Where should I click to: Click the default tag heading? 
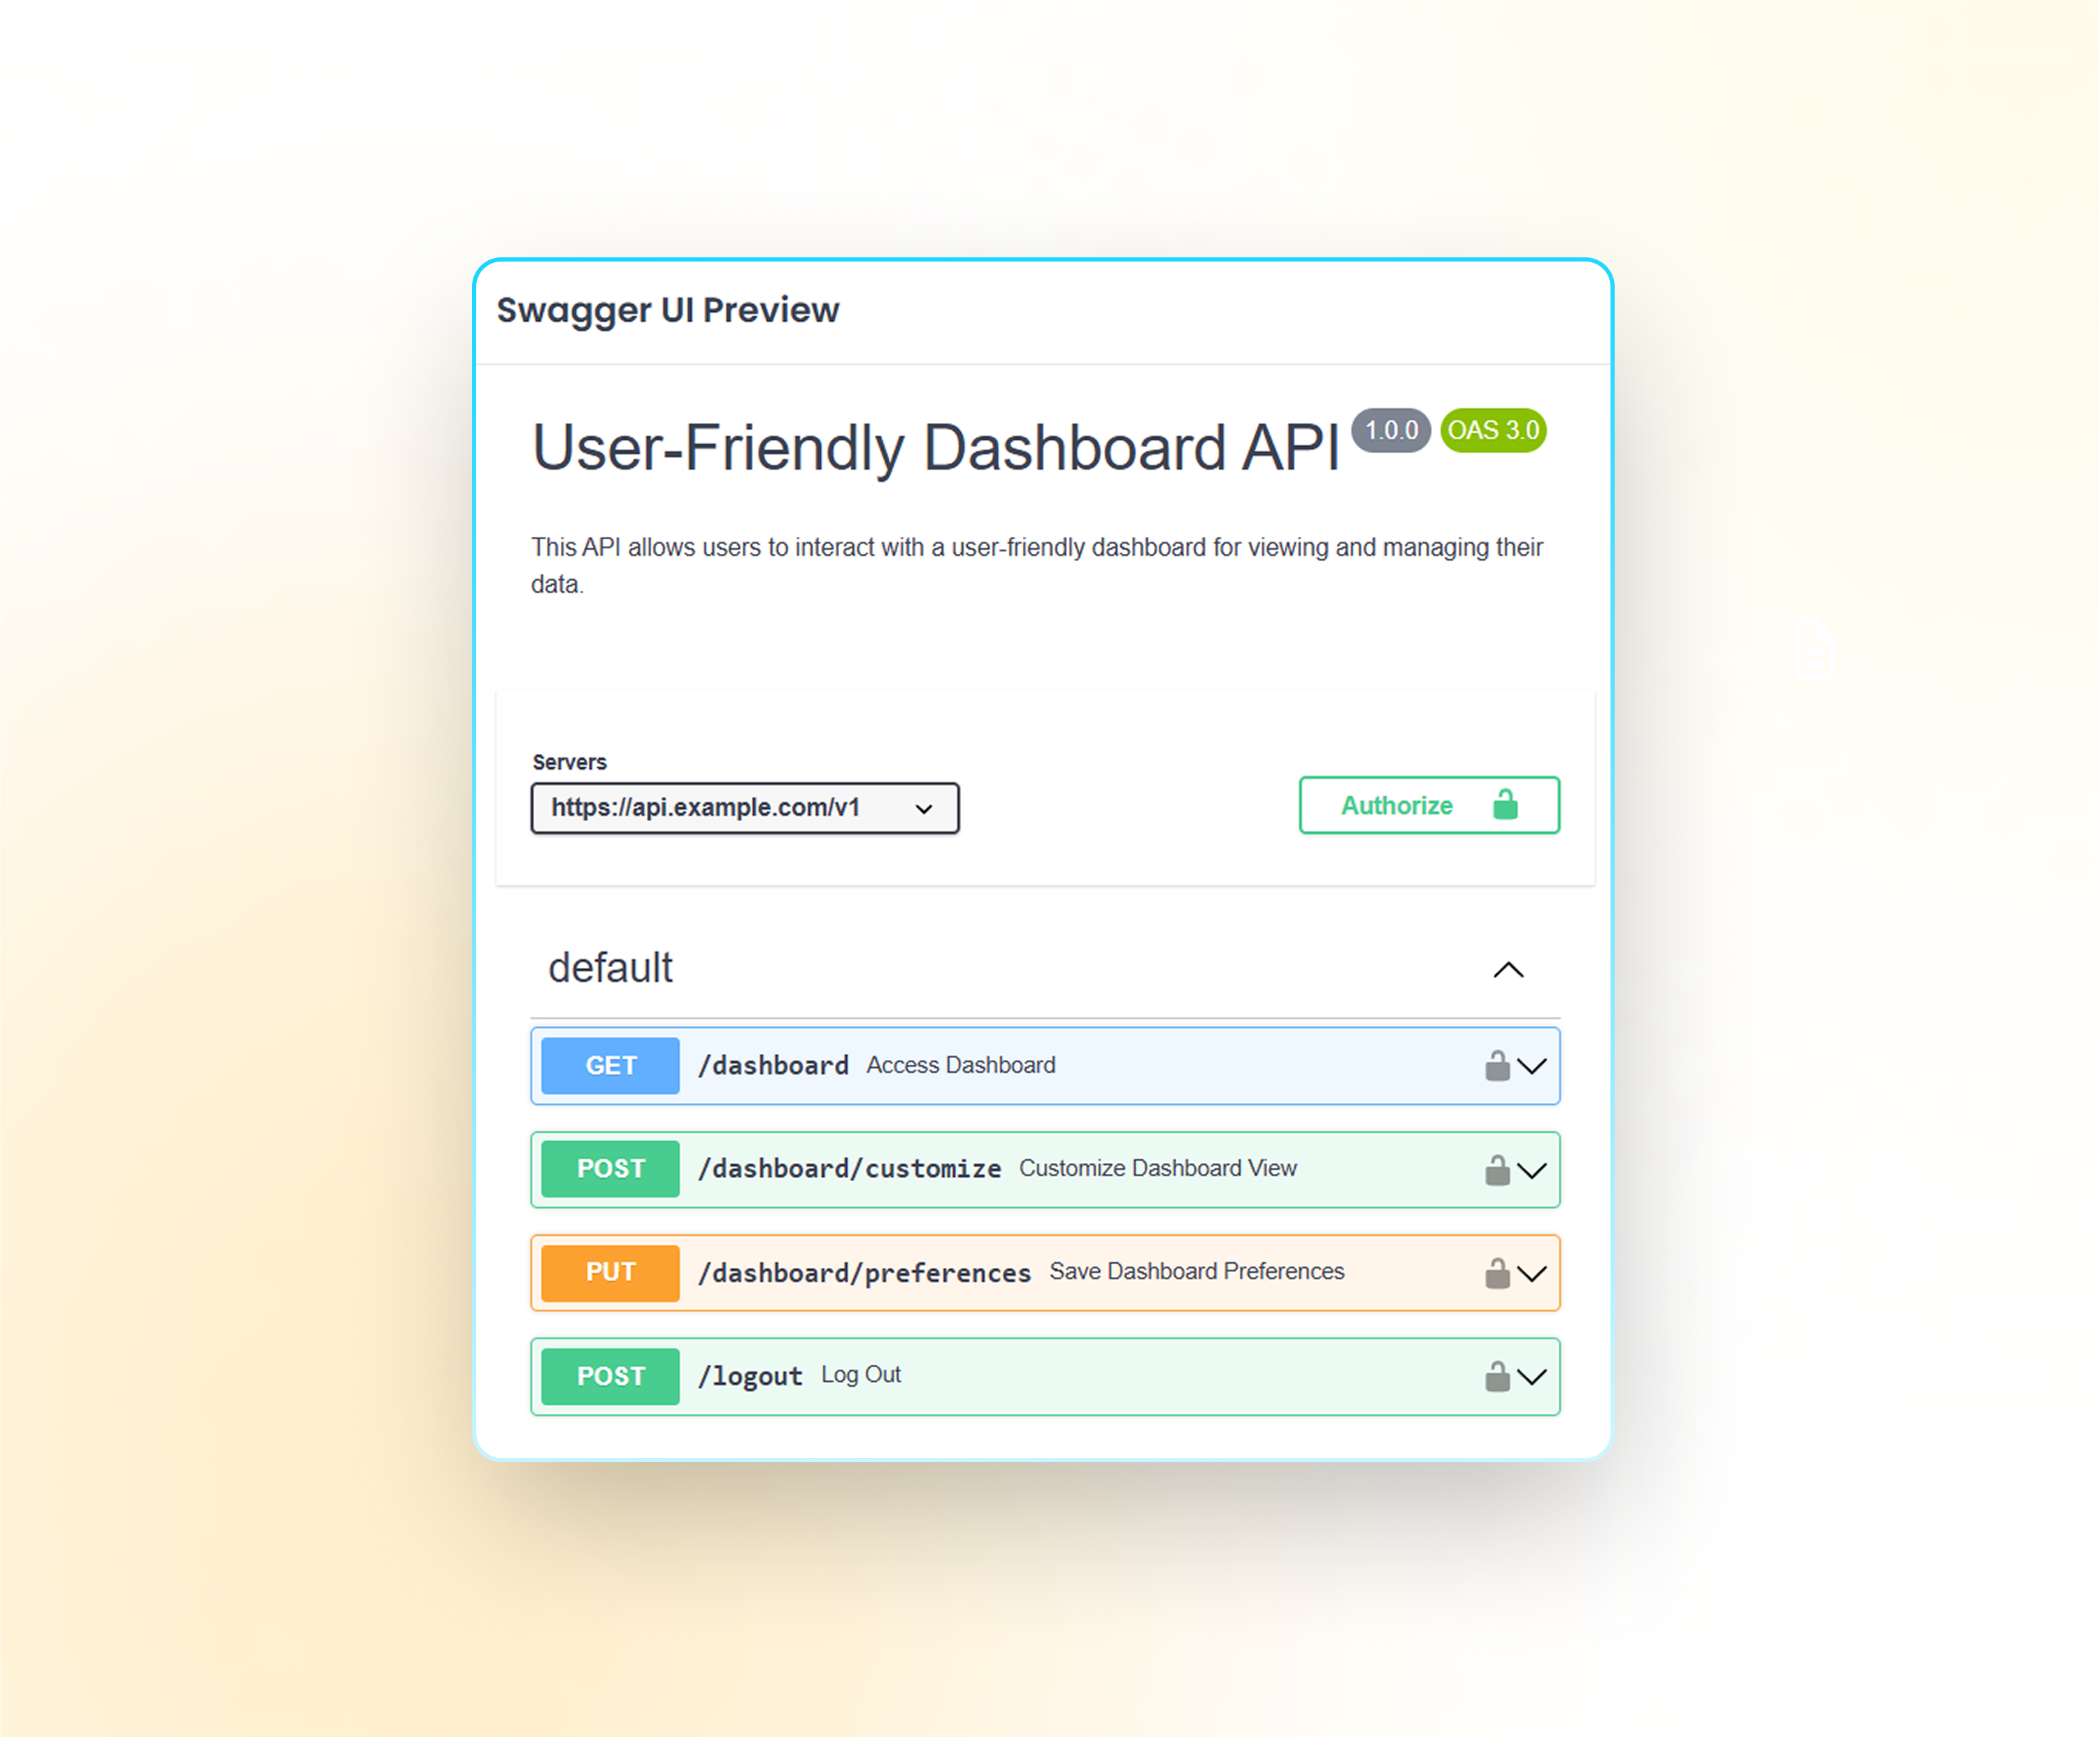[x=610, y=968]
